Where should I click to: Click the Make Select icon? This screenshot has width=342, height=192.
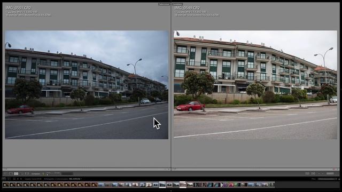click(313, 173)
